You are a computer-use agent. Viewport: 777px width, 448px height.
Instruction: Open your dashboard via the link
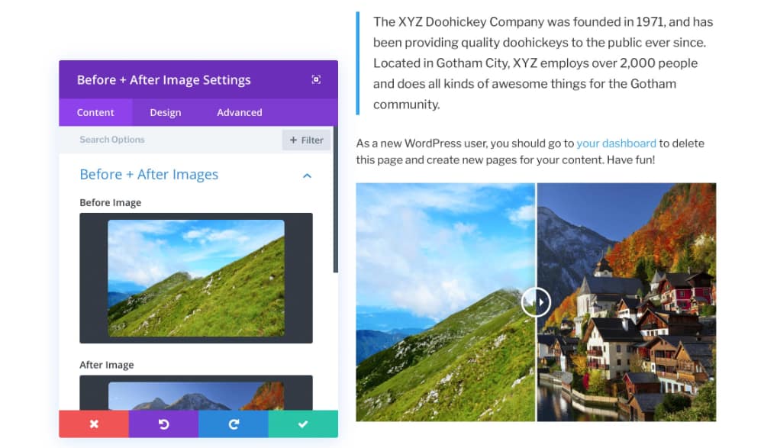point(616,143)
